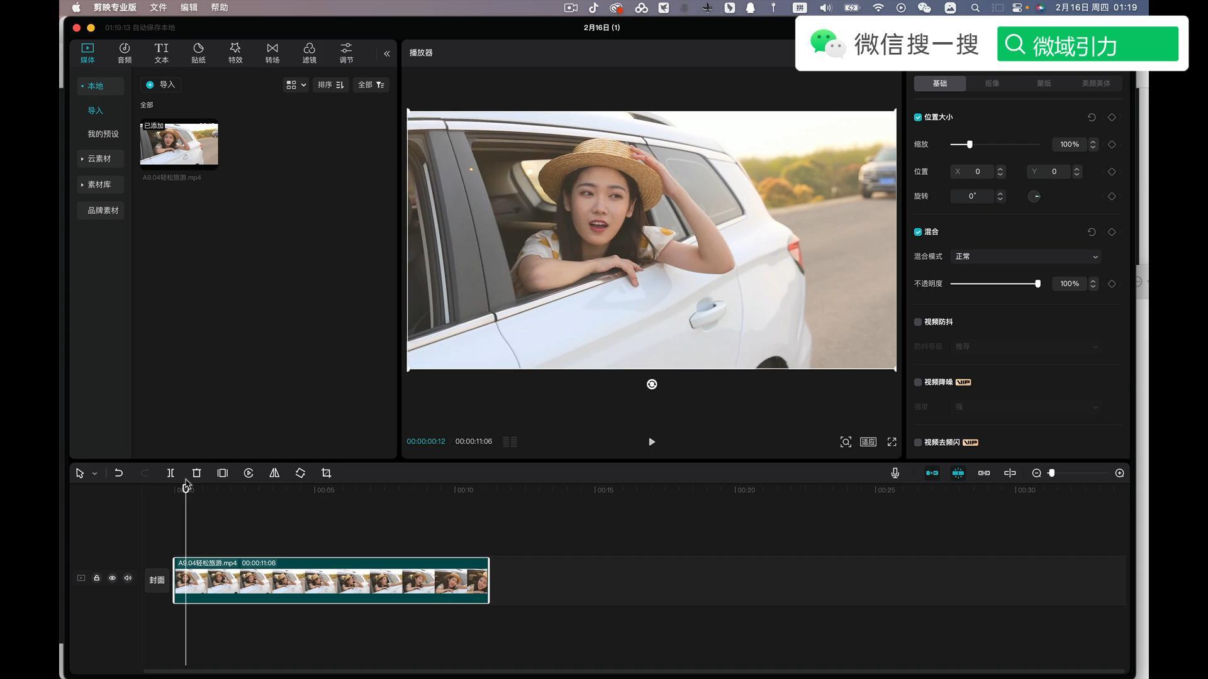Toggle auto snapping icon in timeline toolbar
This screenshot has height=679, width=1208.
[x=958, y=473]
